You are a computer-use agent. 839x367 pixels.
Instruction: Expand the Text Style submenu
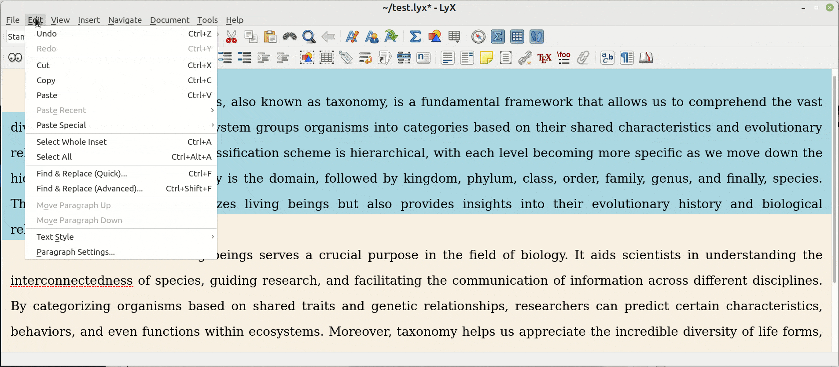click(121, 237)
